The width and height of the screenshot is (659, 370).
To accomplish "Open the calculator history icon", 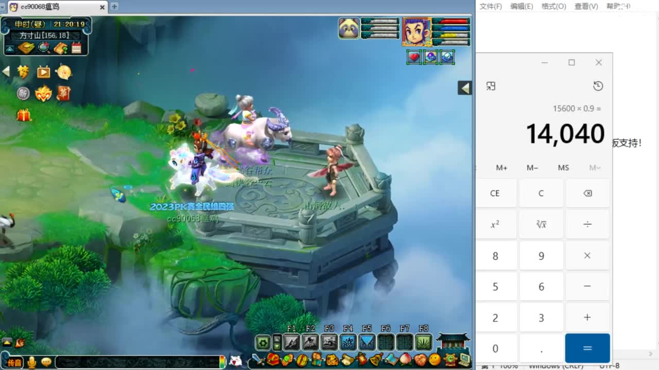I will tap(598, 86).
